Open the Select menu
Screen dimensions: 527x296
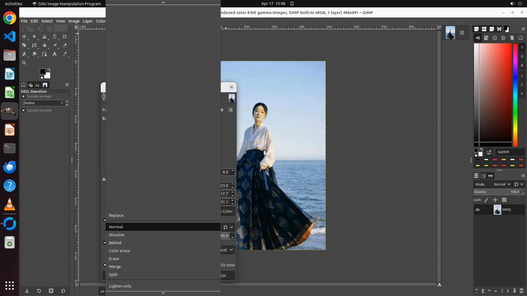[x=47, y=21]
